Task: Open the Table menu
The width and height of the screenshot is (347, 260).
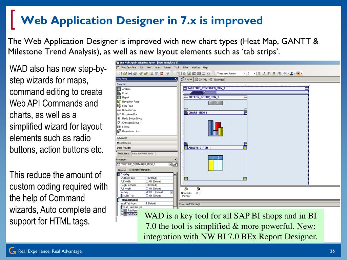Action: point(186,67)
